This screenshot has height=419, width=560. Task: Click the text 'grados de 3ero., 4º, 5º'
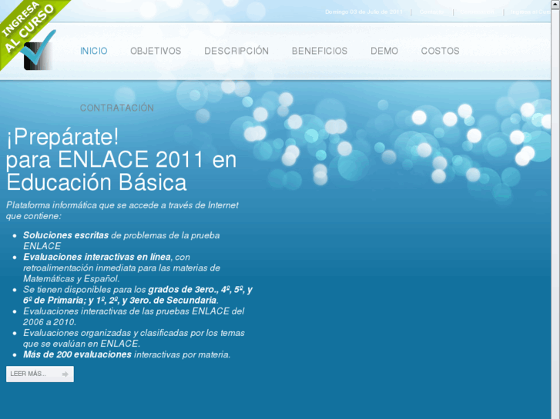[x=196, y=290]
